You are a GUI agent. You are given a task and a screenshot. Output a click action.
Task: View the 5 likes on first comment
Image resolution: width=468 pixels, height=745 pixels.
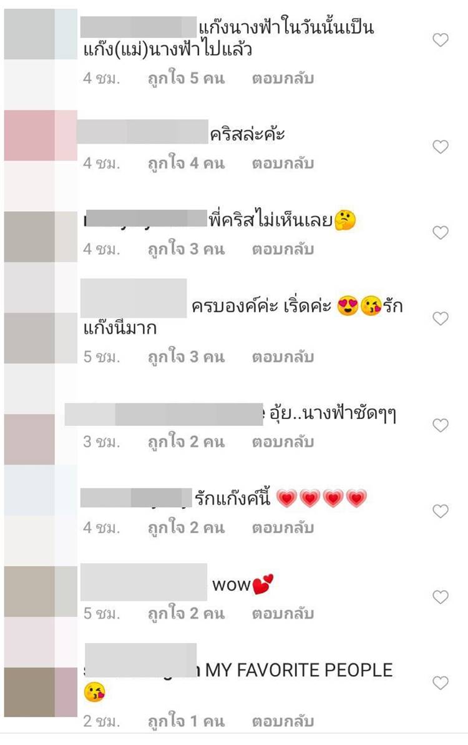[x=186, y=79]
